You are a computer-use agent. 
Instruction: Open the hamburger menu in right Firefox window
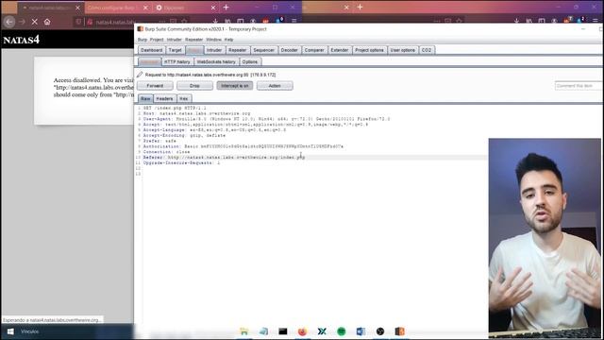click(596, 21)
